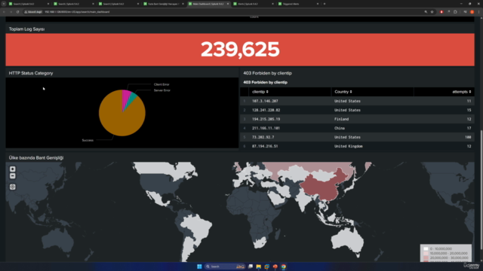
Task: Sort table by clientip column
Action: click(260, 92)
